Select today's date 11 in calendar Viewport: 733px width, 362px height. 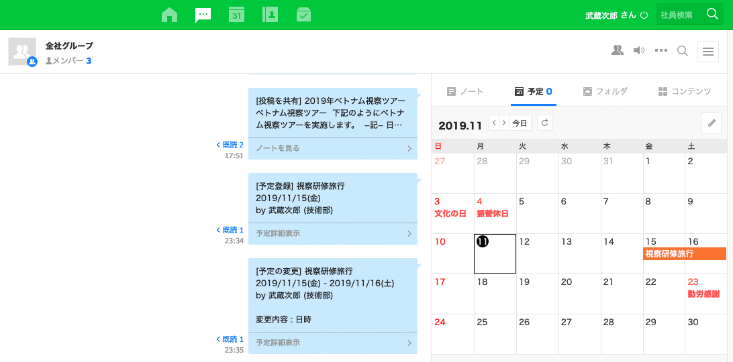(495, 253)
